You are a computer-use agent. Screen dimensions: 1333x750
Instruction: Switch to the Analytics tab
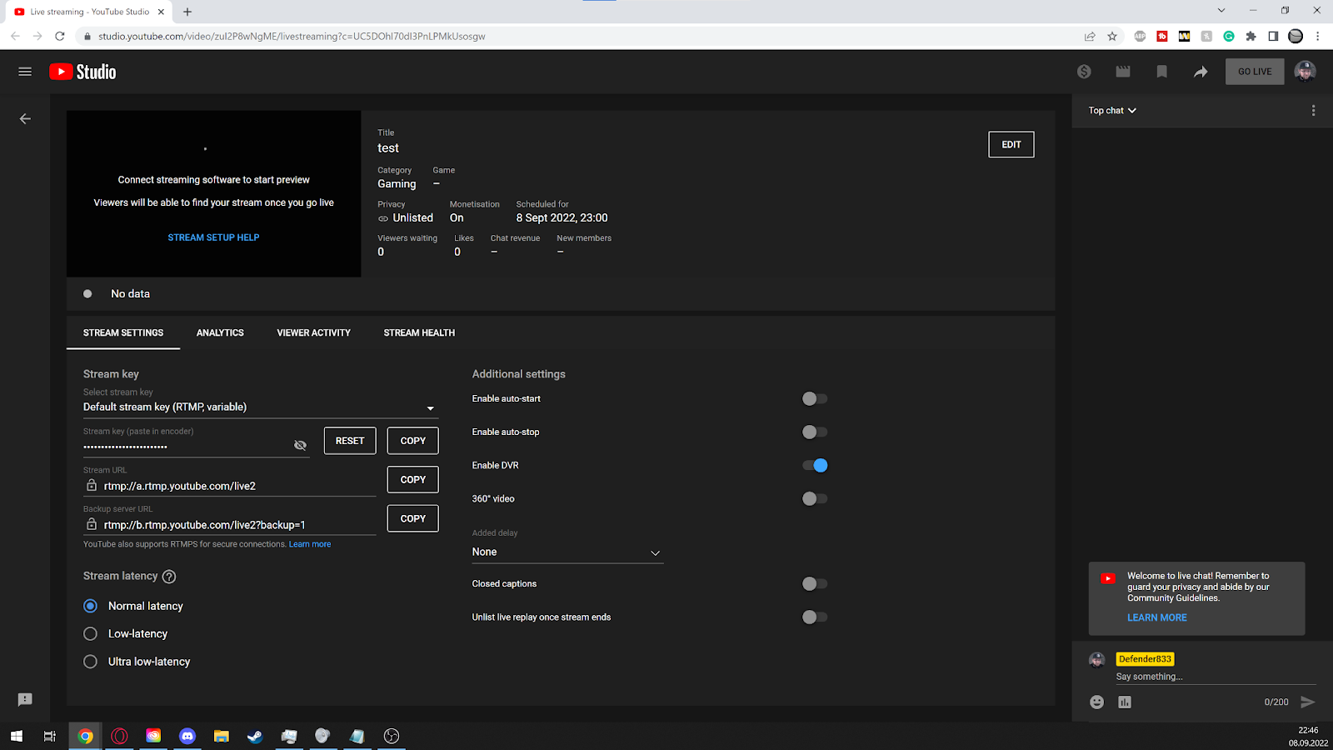220,332
